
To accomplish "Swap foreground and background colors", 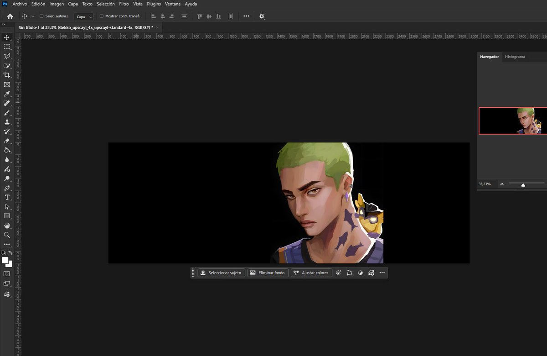I will 10,253.
